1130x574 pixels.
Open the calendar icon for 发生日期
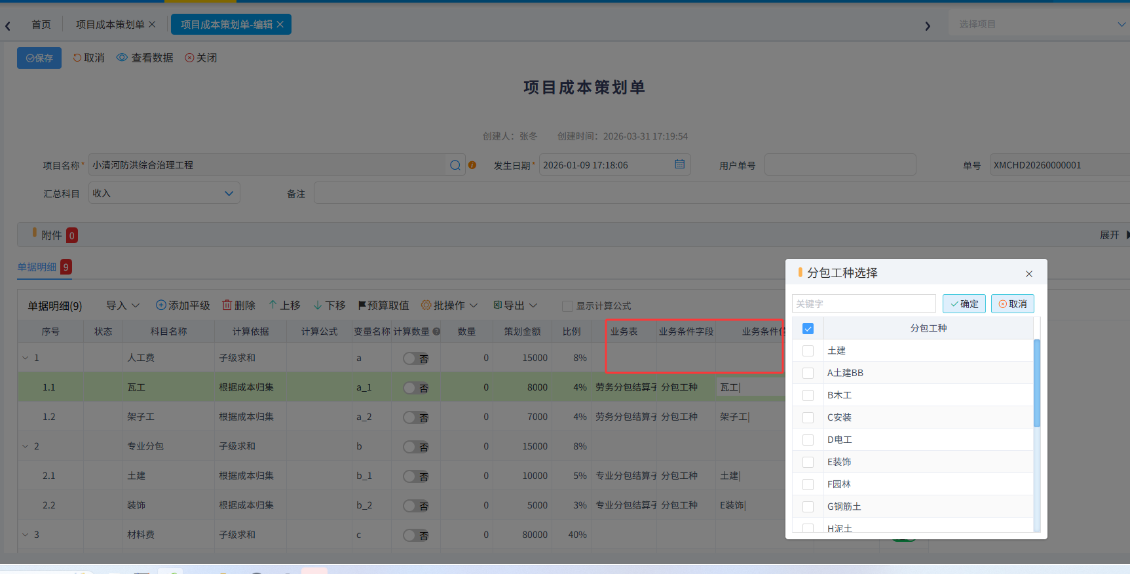point(680,164)
